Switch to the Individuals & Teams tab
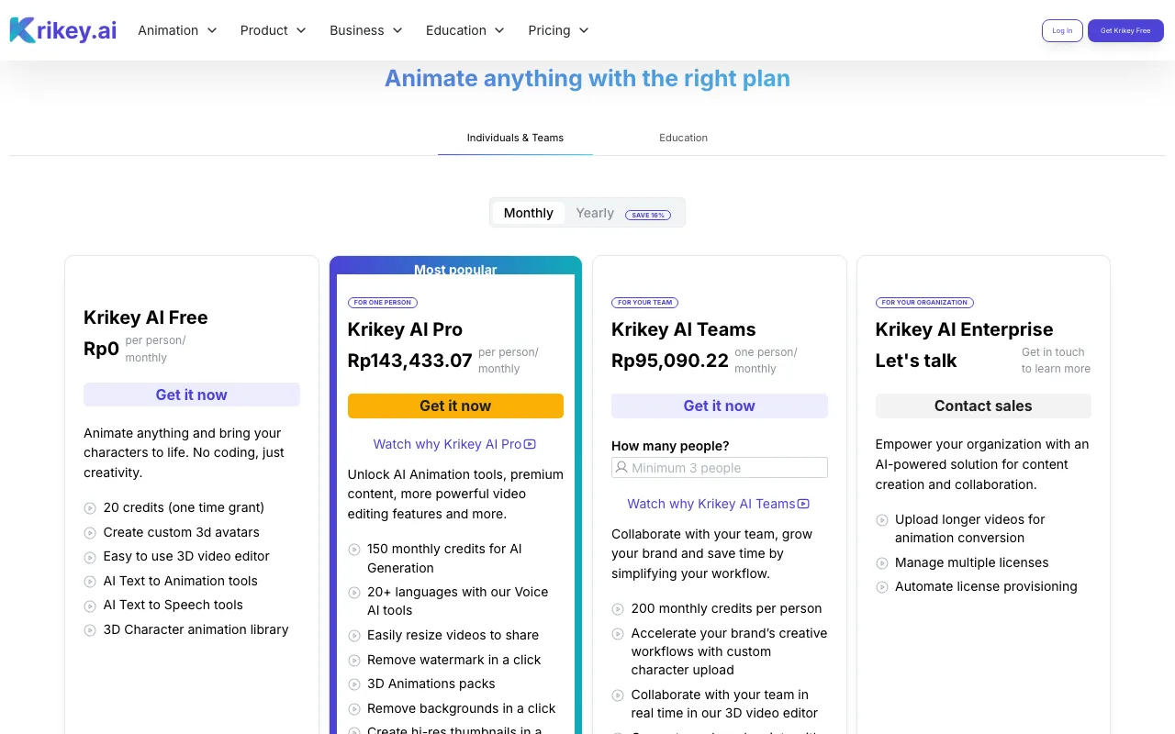 point(515,138)
